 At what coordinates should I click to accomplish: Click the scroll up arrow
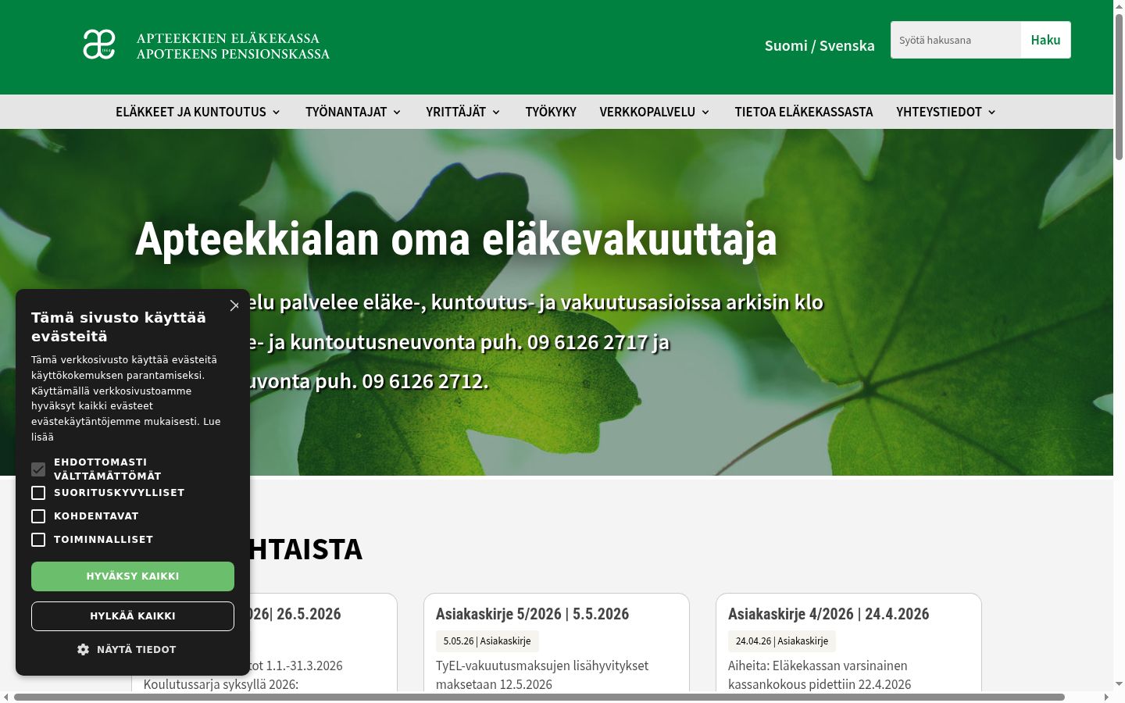[1119, 6]
